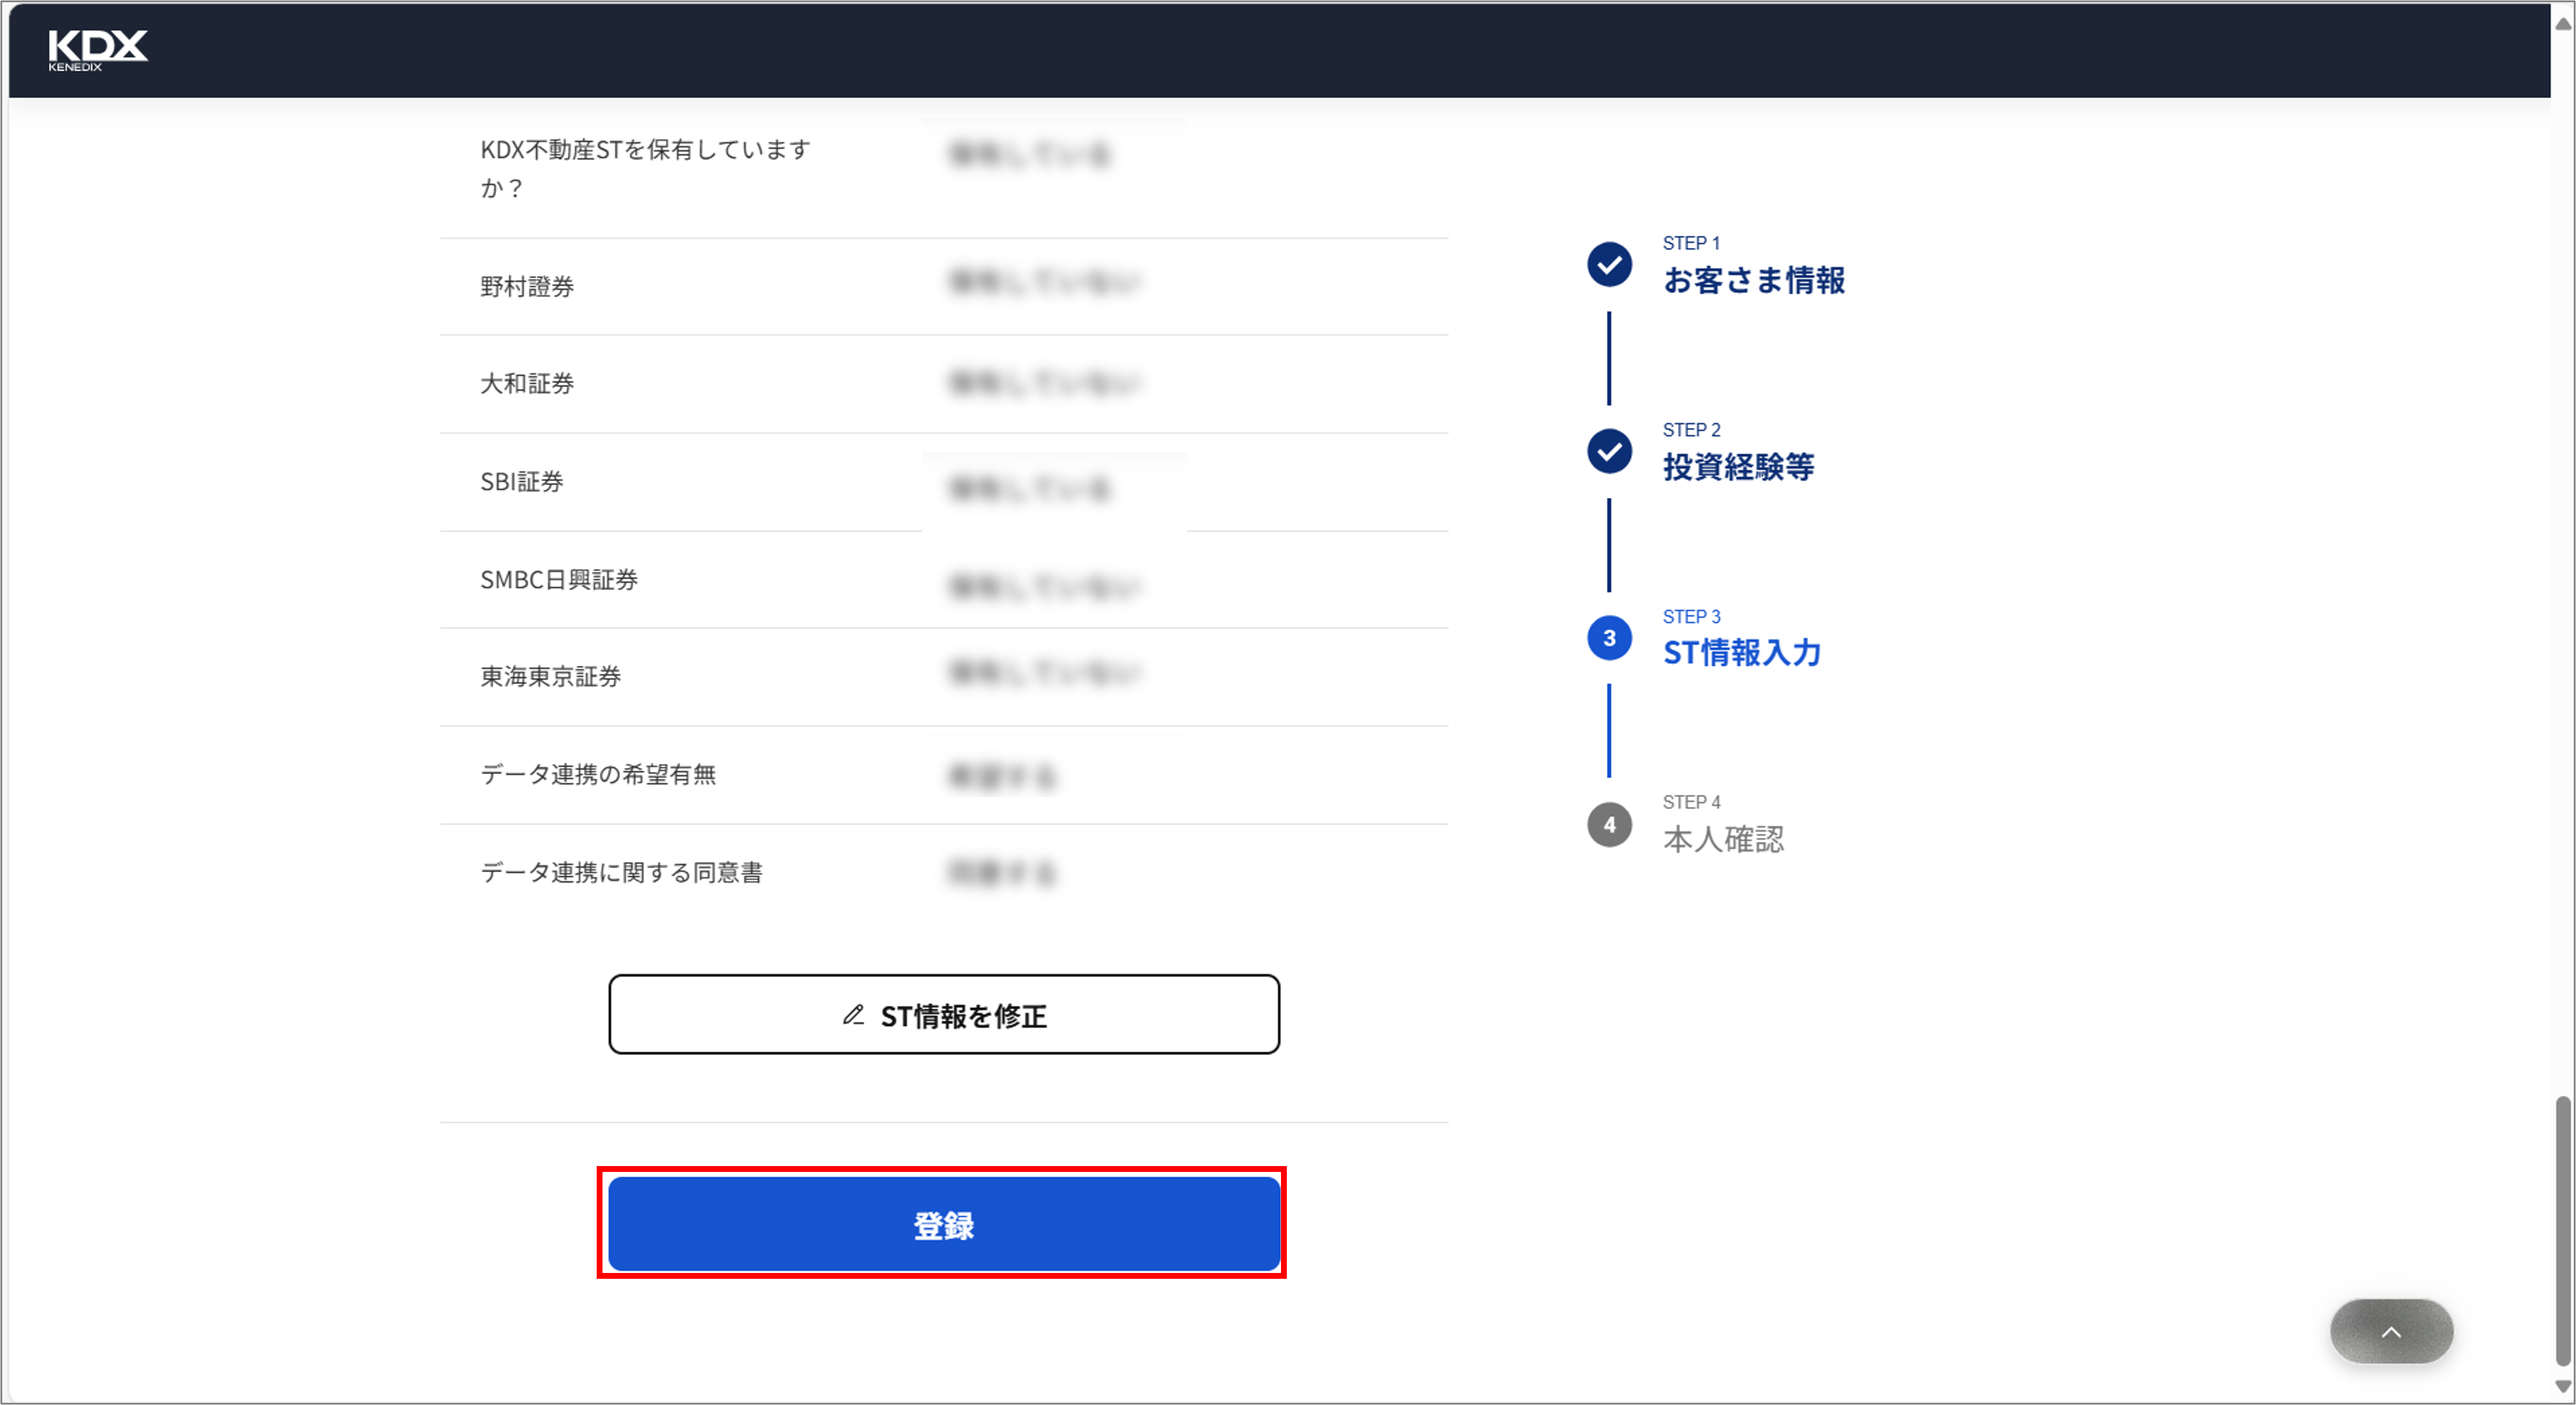This screenshot has width=2576, height=1405.
Task: Click the ST情報を修正 edit button
Action: tap(943, 1014)
